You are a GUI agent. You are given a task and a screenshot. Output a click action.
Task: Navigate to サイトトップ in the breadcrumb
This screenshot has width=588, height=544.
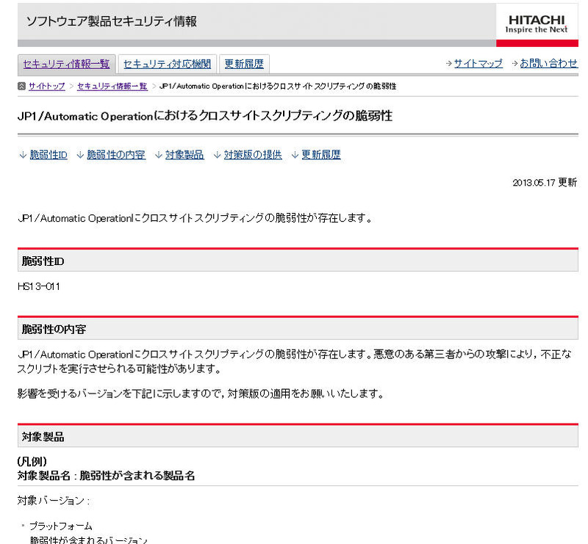tap(47, 87)
